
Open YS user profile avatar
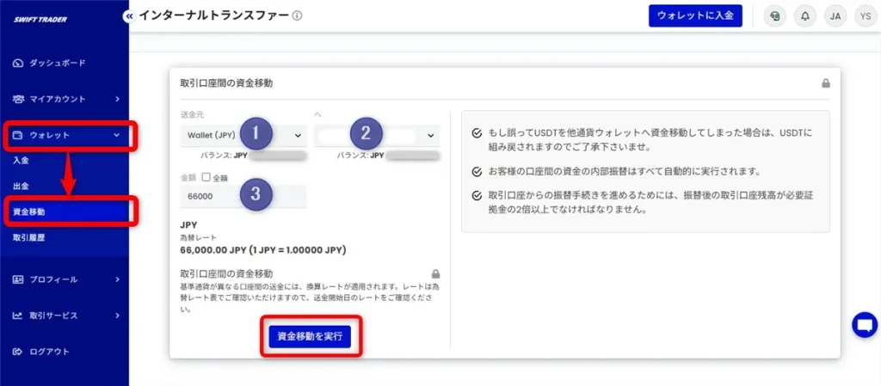coord(866,16)
